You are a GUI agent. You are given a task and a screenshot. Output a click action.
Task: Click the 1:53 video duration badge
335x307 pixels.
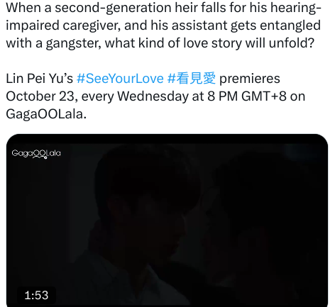[36, 295]
